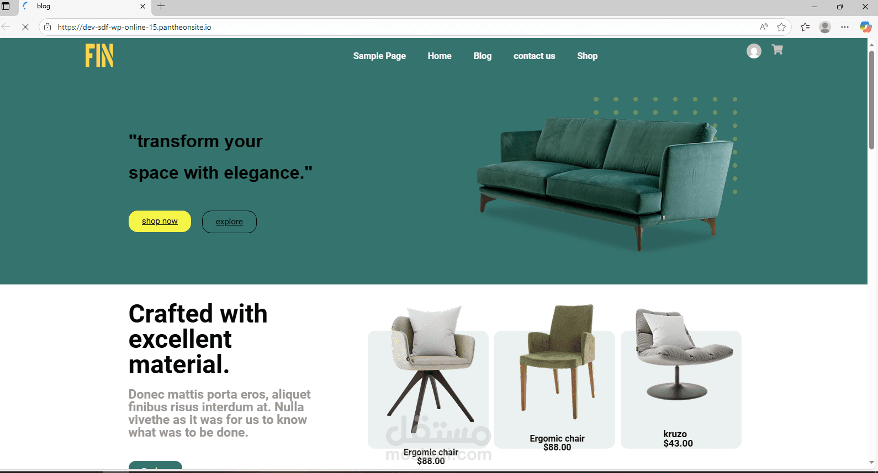Viewport: 878px width, 473px height.
Task: Add page to favorites star icon
Action: coord(781,27)
